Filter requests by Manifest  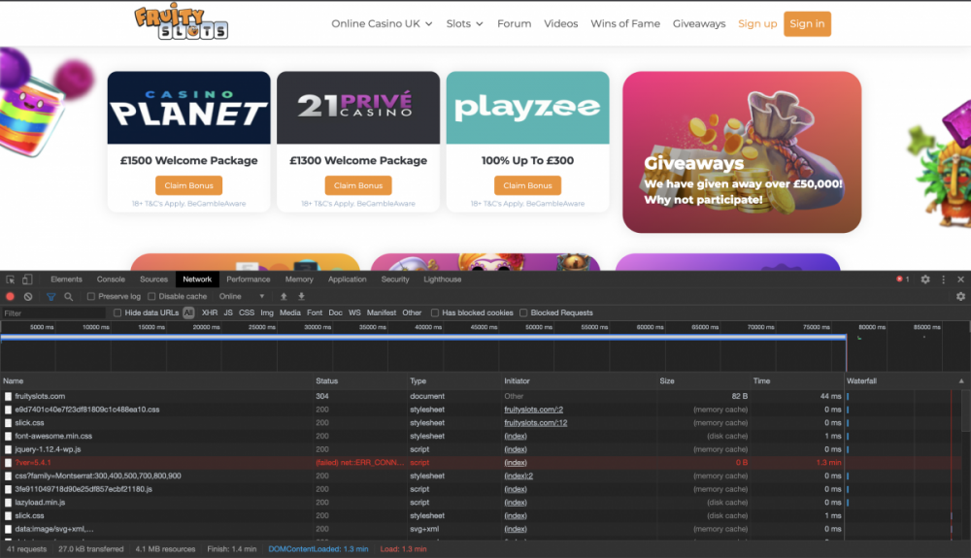click(382, 313)
